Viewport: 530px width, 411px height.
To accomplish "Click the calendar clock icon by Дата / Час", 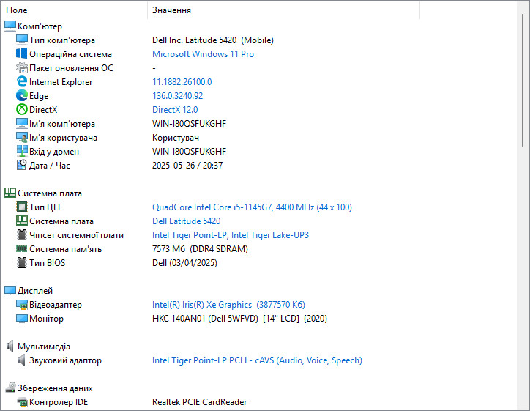I will [22, 165].
